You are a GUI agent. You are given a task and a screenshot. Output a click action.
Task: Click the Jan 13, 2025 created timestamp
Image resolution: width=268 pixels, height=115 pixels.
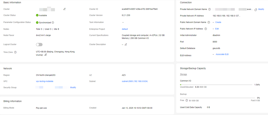click(x=137, y=108)
